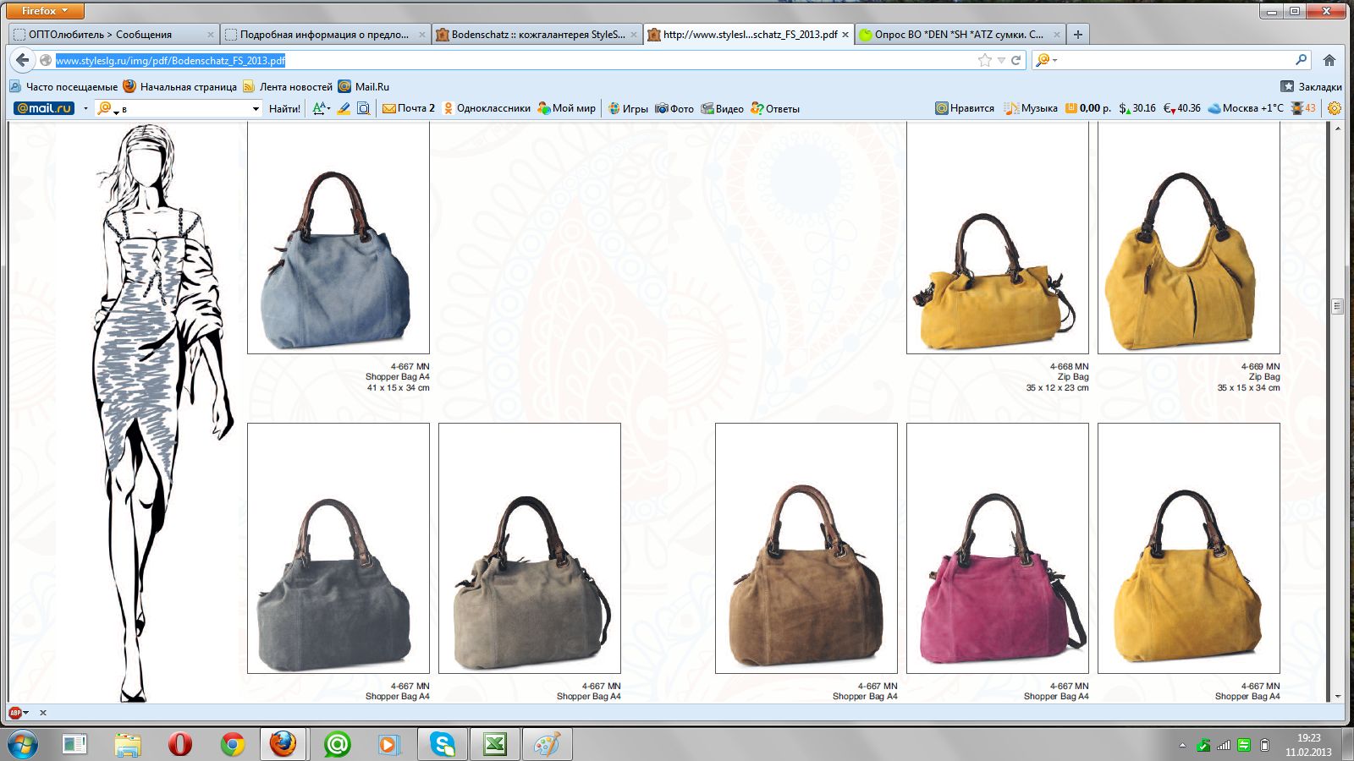Screen dimensions: 1354x761
Task: Open a new browser tab
Action: pos(1077,35)
